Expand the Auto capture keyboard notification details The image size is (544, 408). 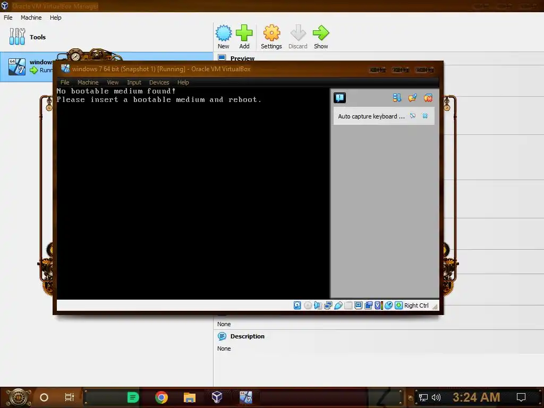(x=412, y=116)
